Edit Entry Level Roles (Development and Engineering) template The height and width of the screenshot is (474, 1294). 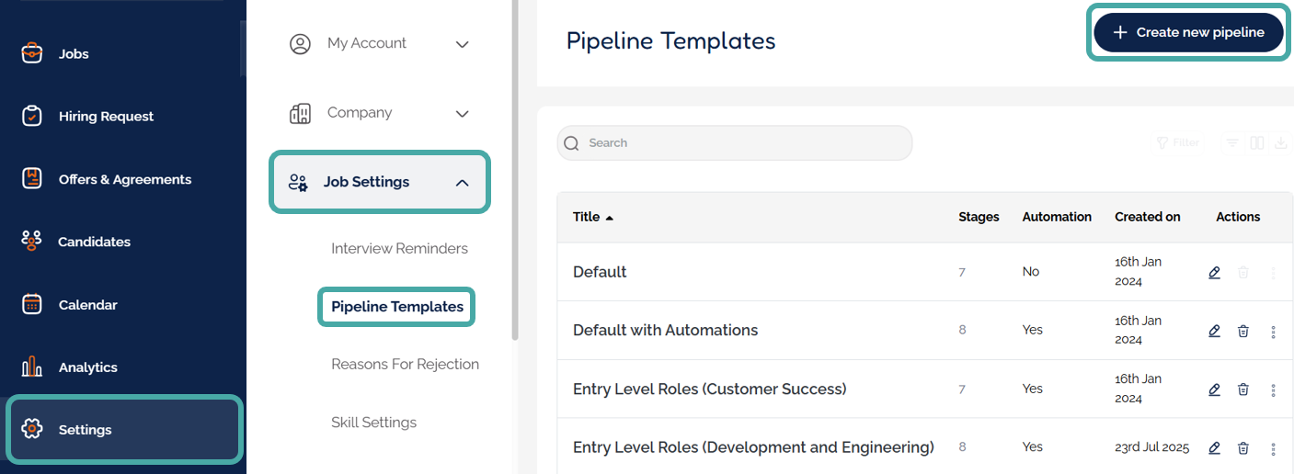click(1214, 447)
